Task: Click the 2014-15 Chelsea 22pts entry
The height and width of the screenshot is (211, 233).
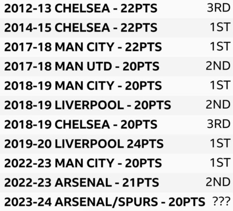Action: pos(81,27)
